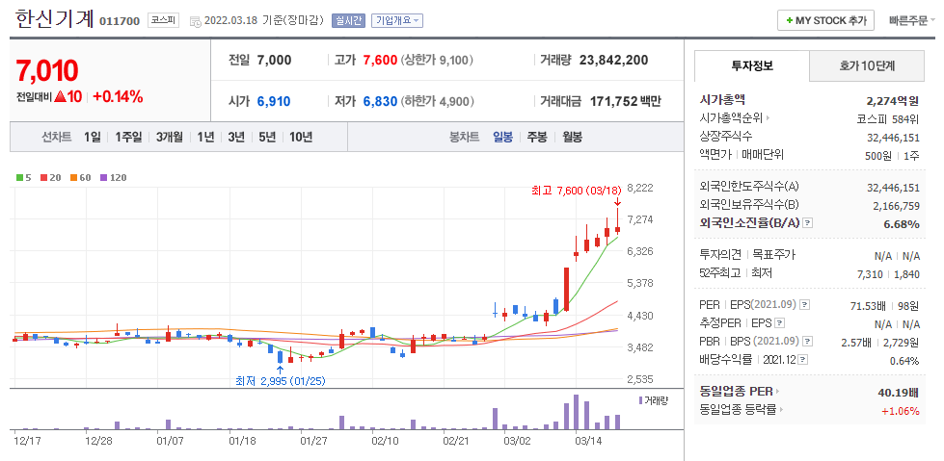Select the 5년 line chart period
Image resolution: width=944 pixels, height=461 pixels.
tap(267, 137)
